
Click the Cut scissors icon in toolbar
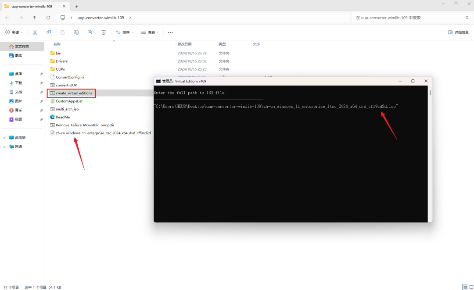(35, 32)
